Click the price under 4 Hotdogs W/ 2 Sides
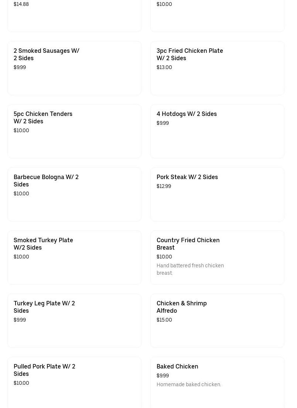 click(x=163, y=123)
